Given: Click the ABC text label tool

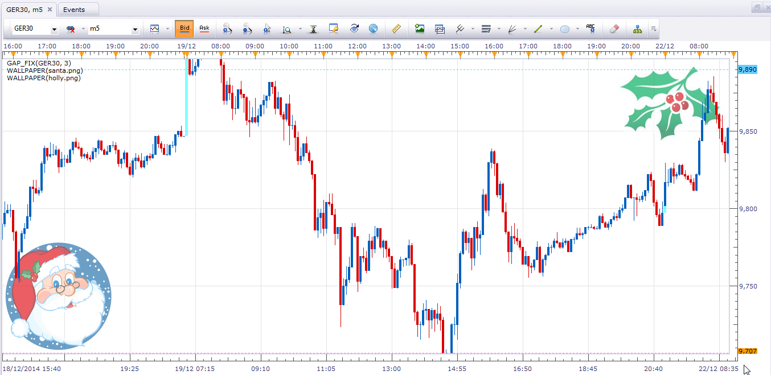Looking at the screenshot, I should coord(590,28).
